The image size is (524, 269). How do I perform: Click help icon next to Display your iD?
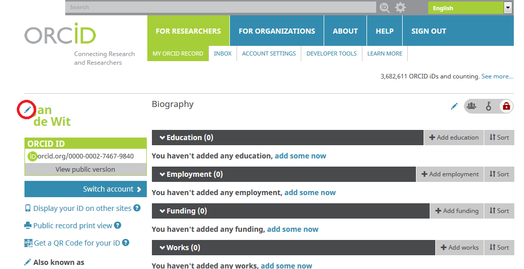pos(137,208)
